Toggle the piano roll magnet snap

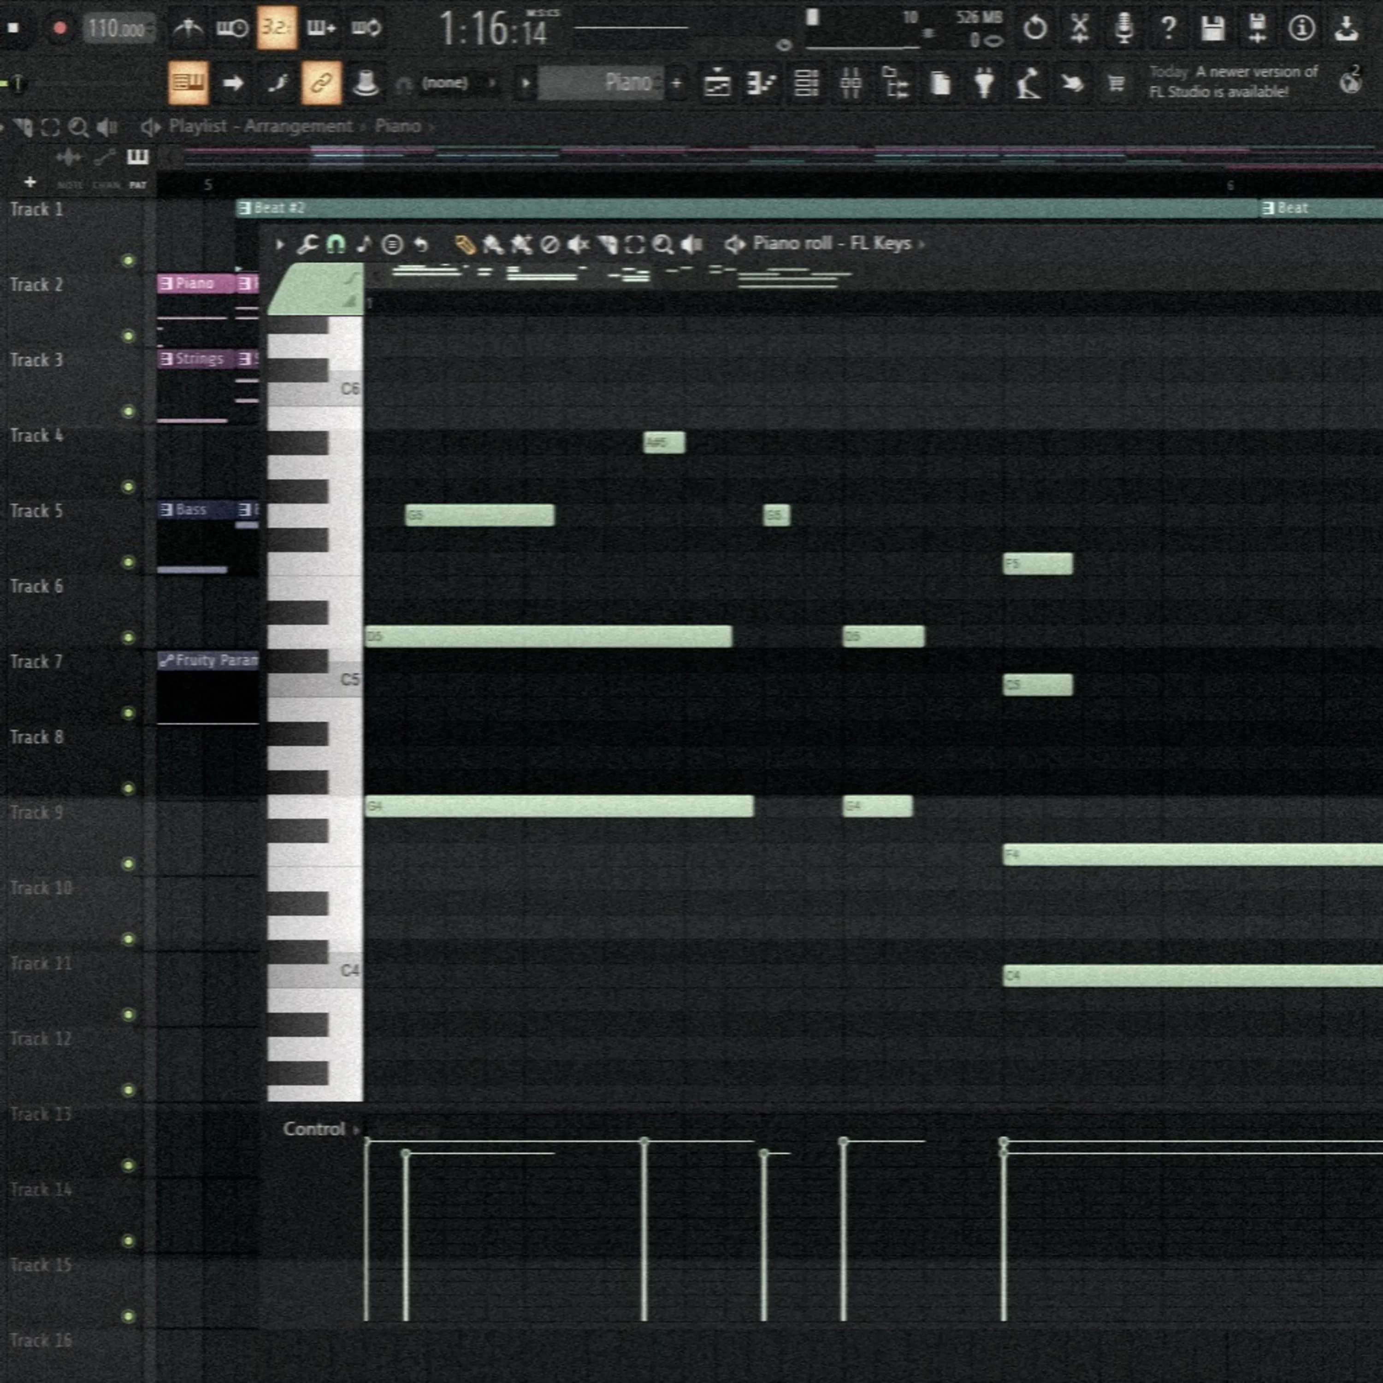tap(335, 245)
